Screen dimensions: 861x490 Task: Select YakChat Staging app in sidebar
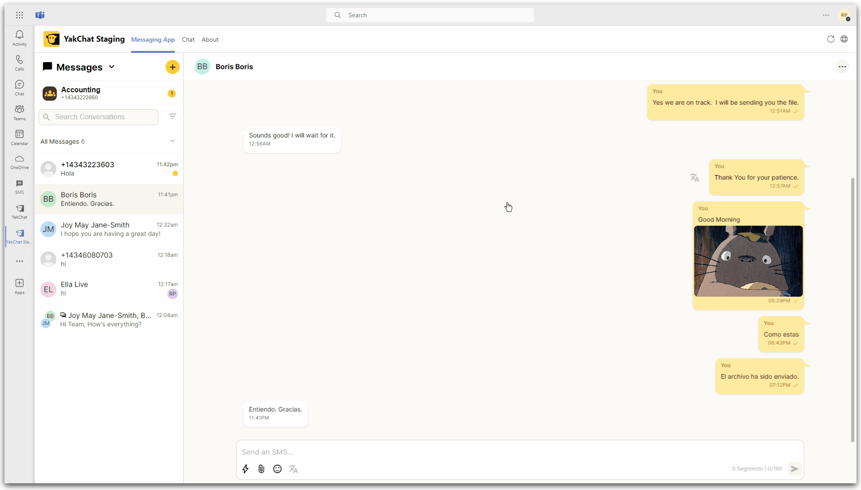pos(20,237)
